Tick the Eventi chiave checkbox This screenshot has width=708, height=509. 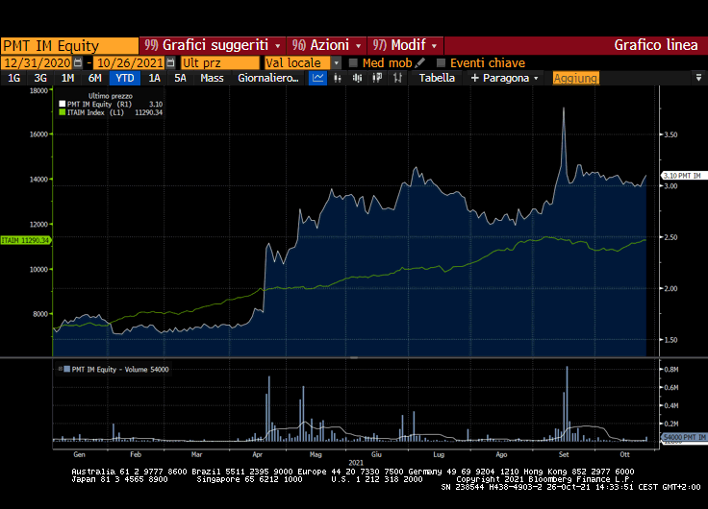coord(442,62)
